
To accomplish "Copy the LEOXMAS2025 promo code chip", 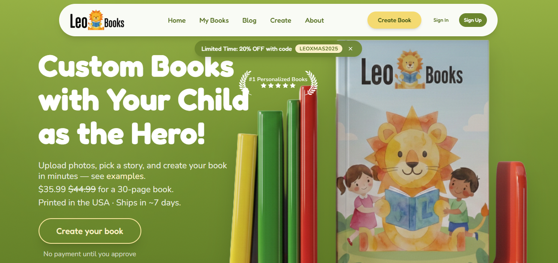I will point(319,49).
